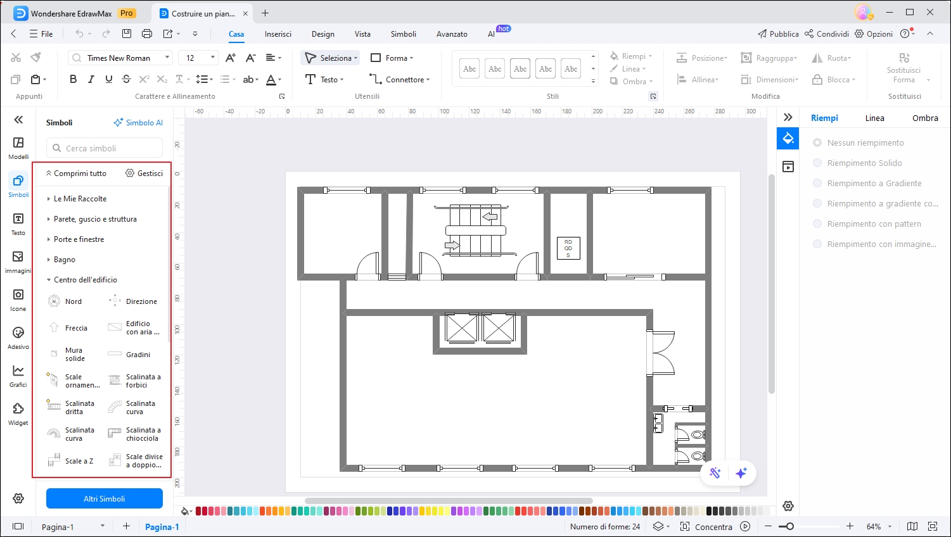The width and height of the screenshot is (951, 537).
Task: Click the Pubblica button
Action: (778, 34)
